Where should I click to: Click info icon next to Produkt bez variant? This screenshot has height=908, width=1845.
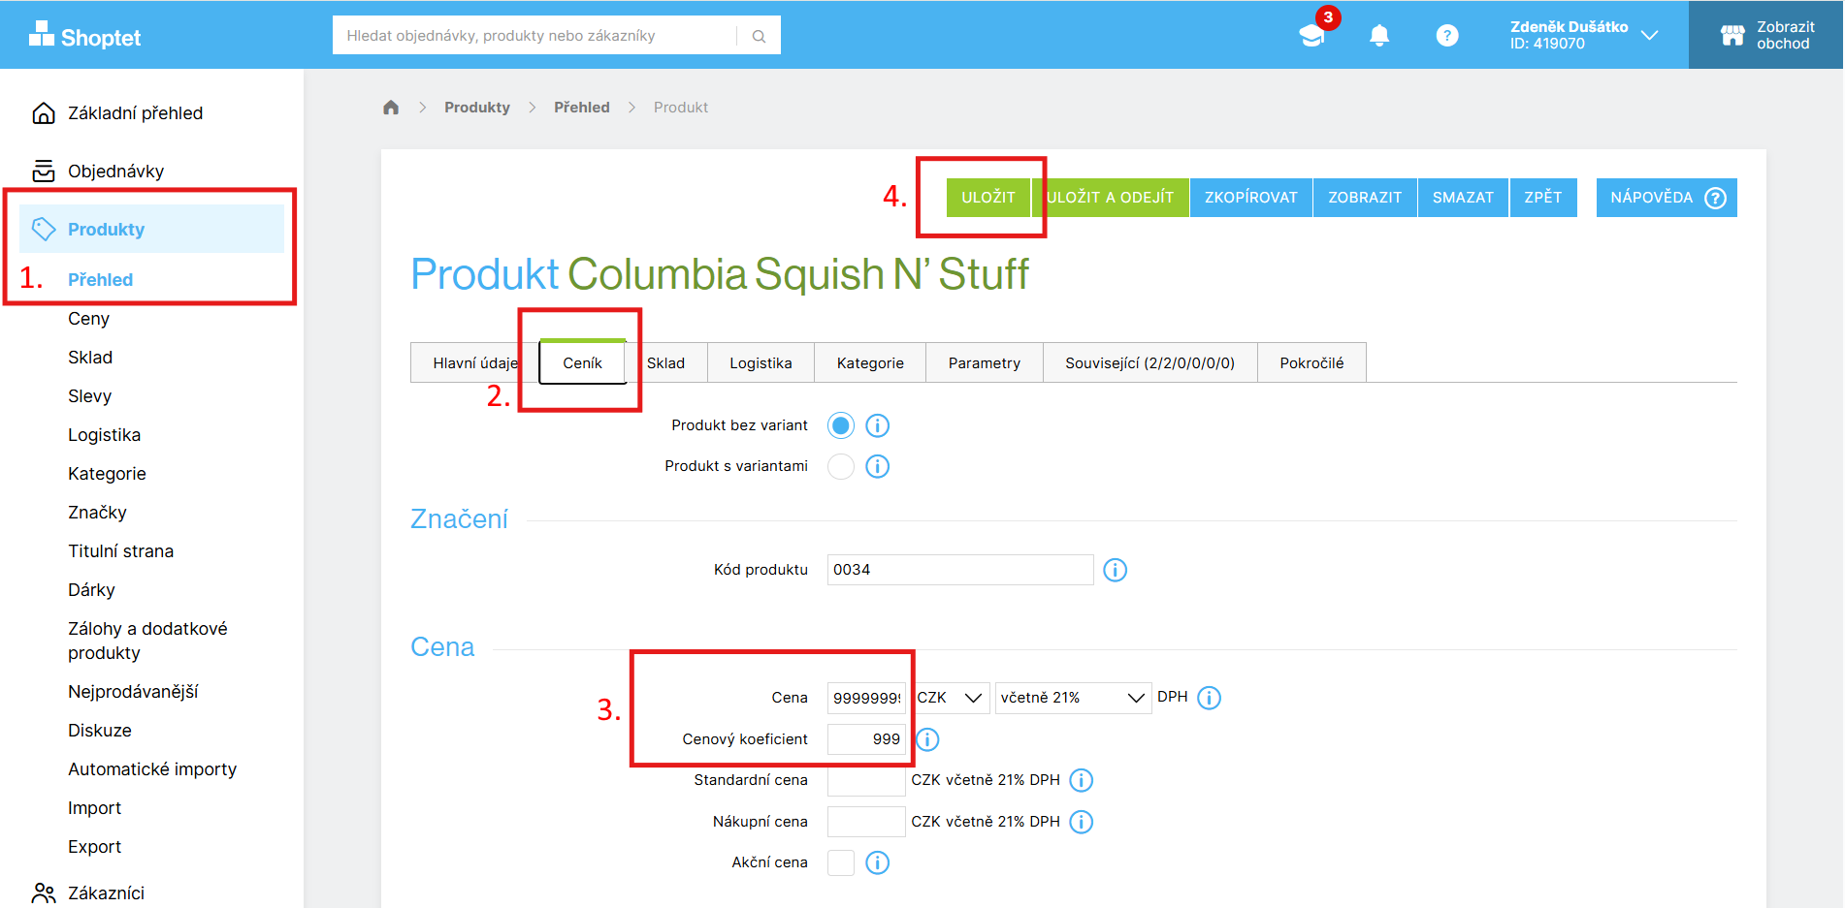(878, 425)
